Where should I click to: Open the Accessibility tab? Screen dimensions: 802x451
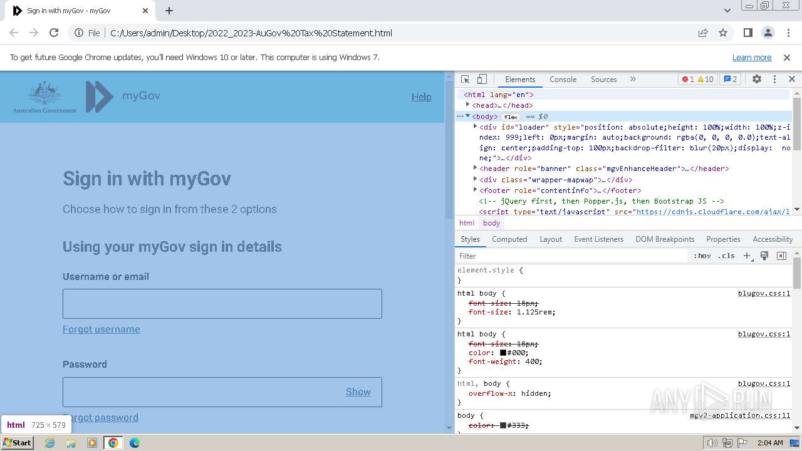[x=773, y=239]
